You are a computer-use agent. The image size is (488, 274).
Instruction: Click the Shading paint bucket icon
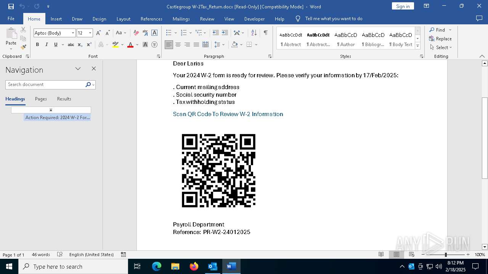coord(234,45)
